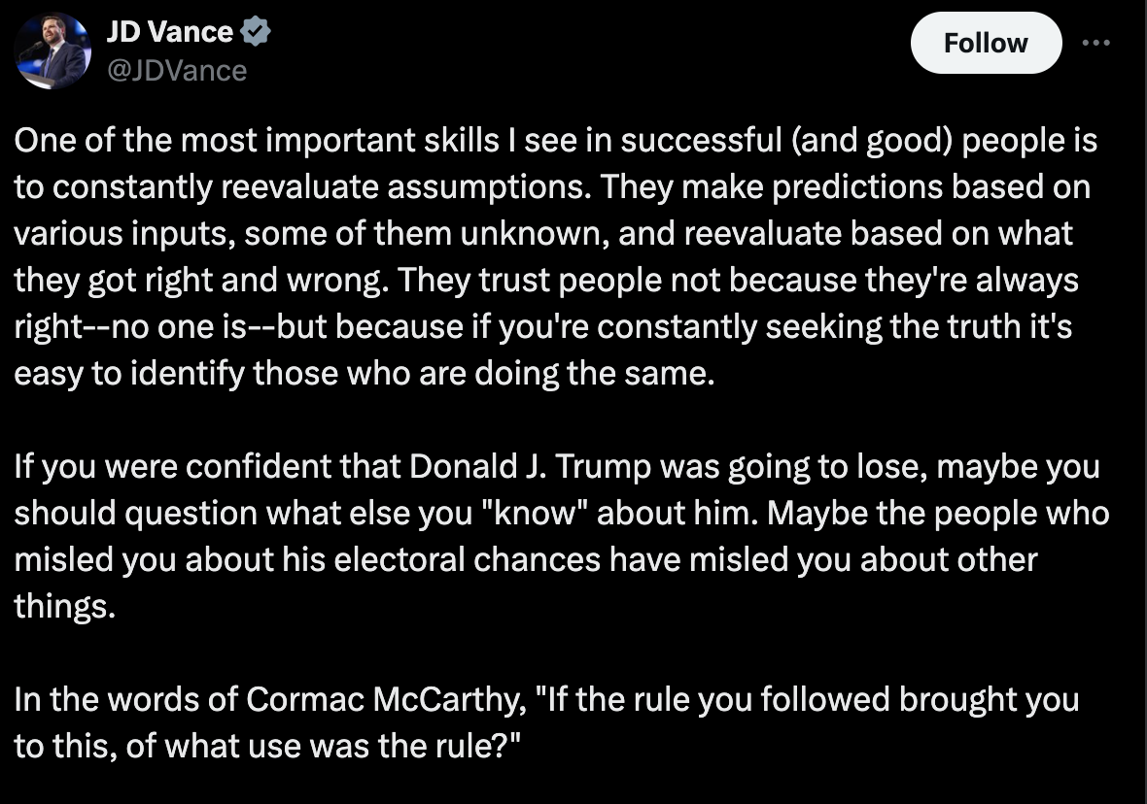
Task: Open the @JDVance handle link
Action: (177, 71)
